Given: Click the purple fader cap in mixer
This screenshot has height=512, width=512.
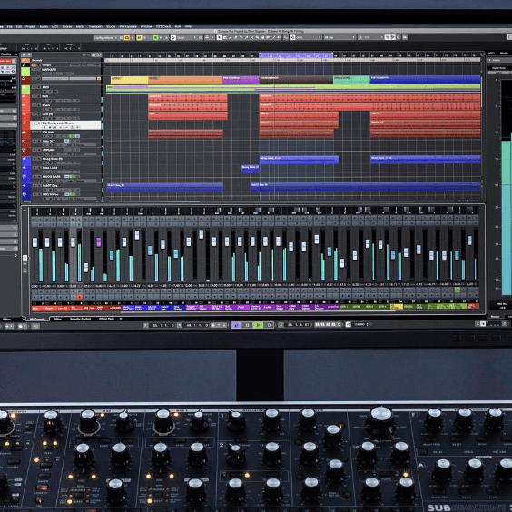Looking at the screenshot, I should coord(99,242).
